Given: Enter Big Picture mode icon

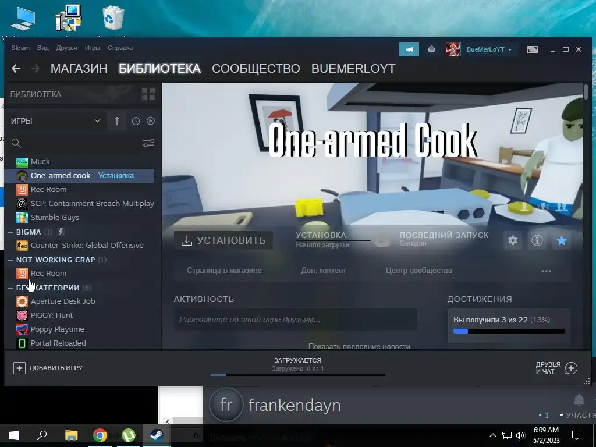Looking at the screenshot, I should [532, 49].
